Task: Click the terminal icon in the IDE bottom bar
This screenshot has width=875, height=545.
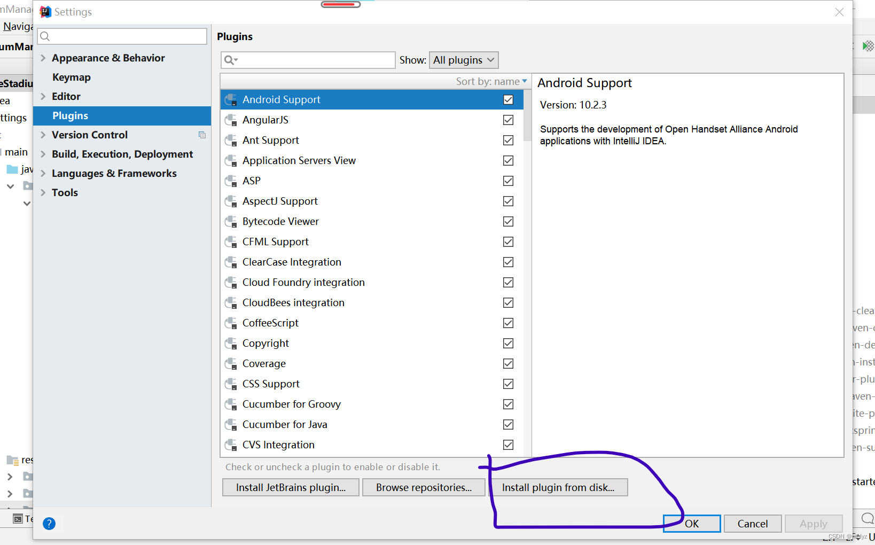Action: (18, 519)
